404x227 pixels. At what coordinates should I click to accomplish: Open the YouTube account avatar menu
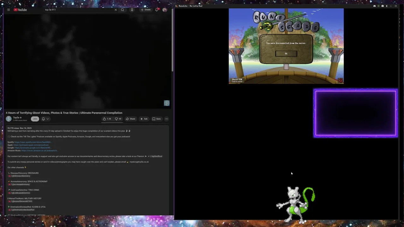click(x=164, y=10)
